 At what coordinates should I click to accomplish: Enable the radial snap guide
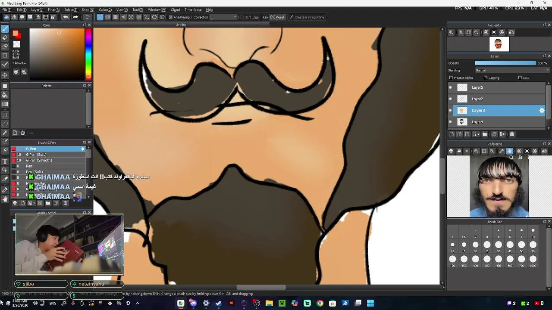(x=131, y=17)
